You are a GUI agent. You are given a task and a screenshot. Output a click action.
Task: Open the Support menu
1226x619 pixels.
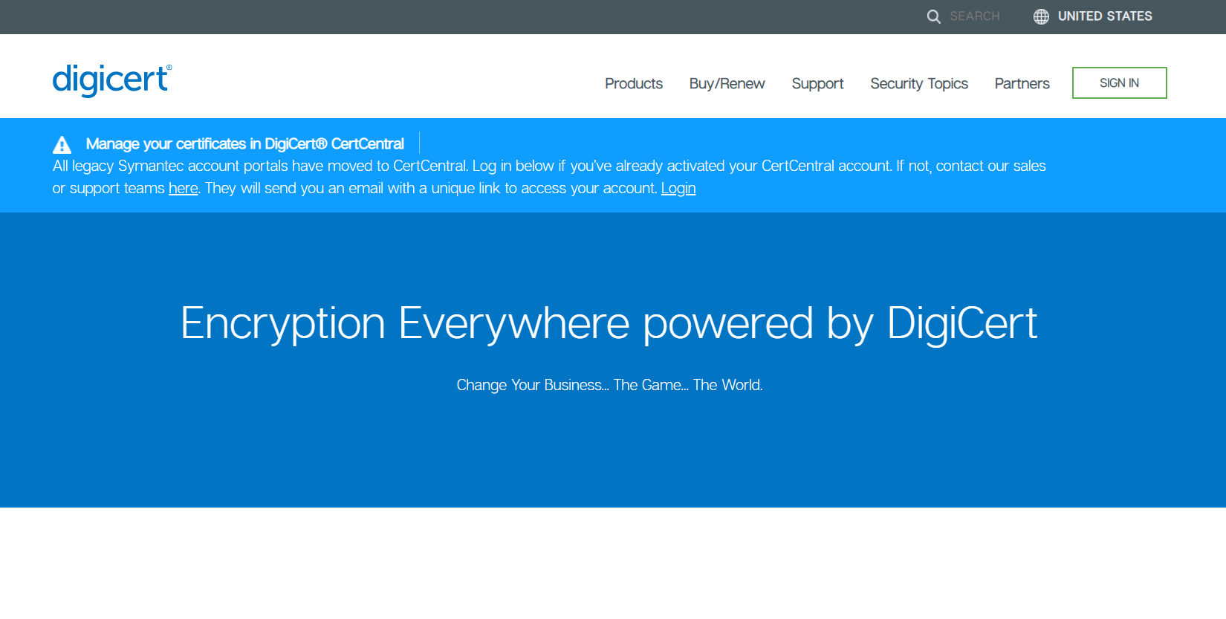817,83
